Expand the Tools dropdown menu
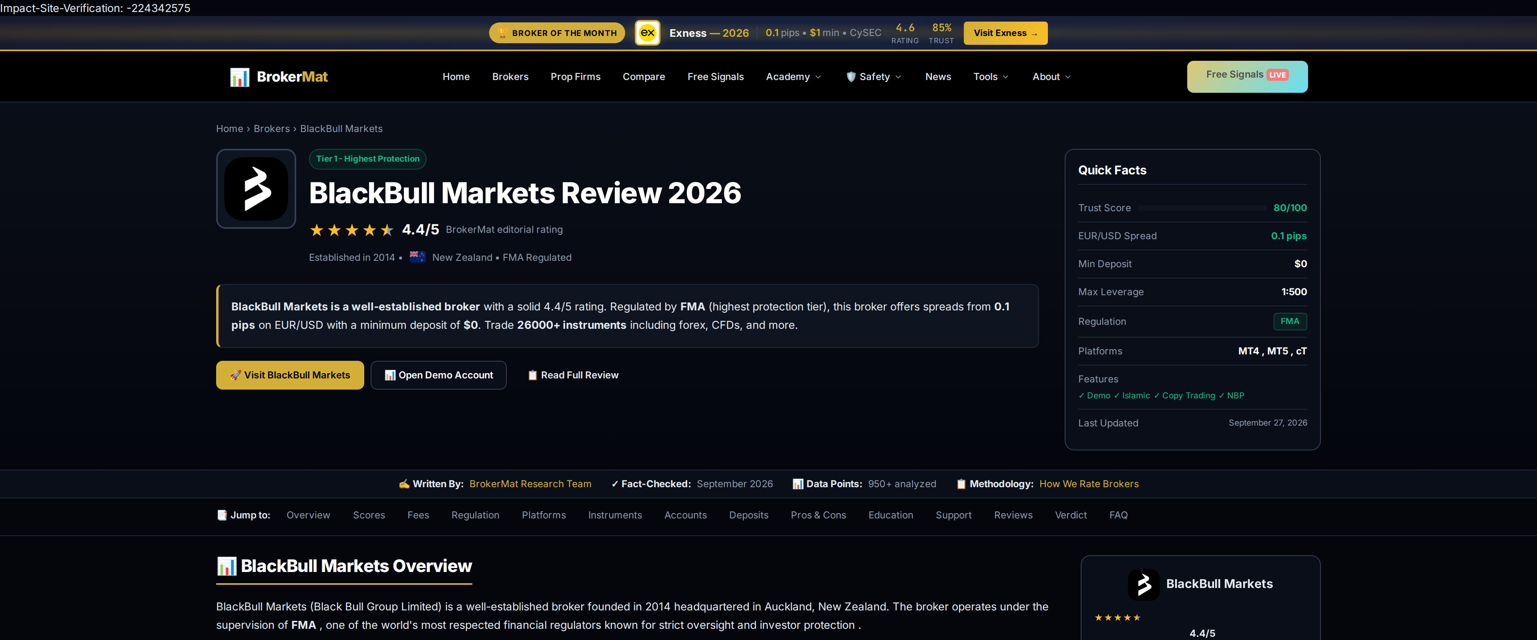Viewport: 1537px width, 640px height. pyautogui.click(x=991, y=77)
